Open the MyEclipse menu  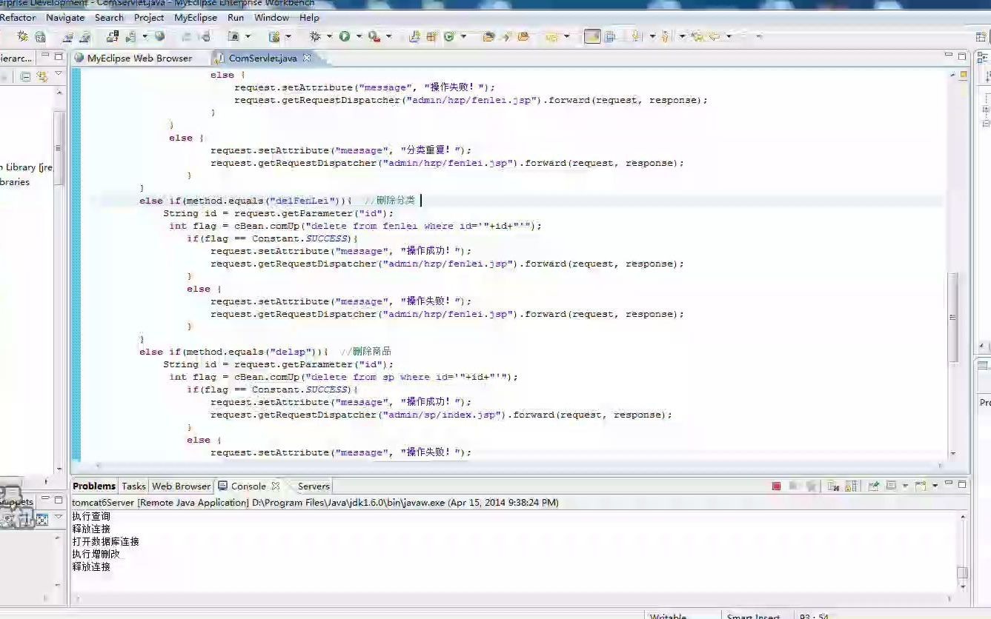pyautogui.click(x=196, y=17)
